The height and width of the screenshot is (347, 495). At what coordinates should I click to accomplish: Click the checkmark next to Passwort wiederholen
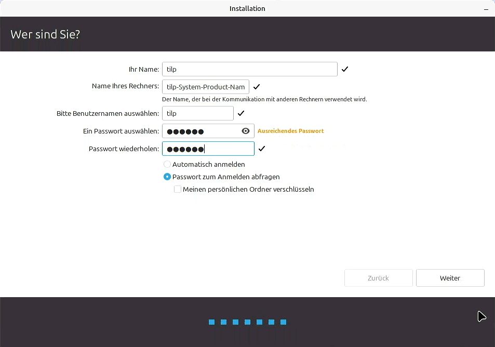(x=262, y=149)
